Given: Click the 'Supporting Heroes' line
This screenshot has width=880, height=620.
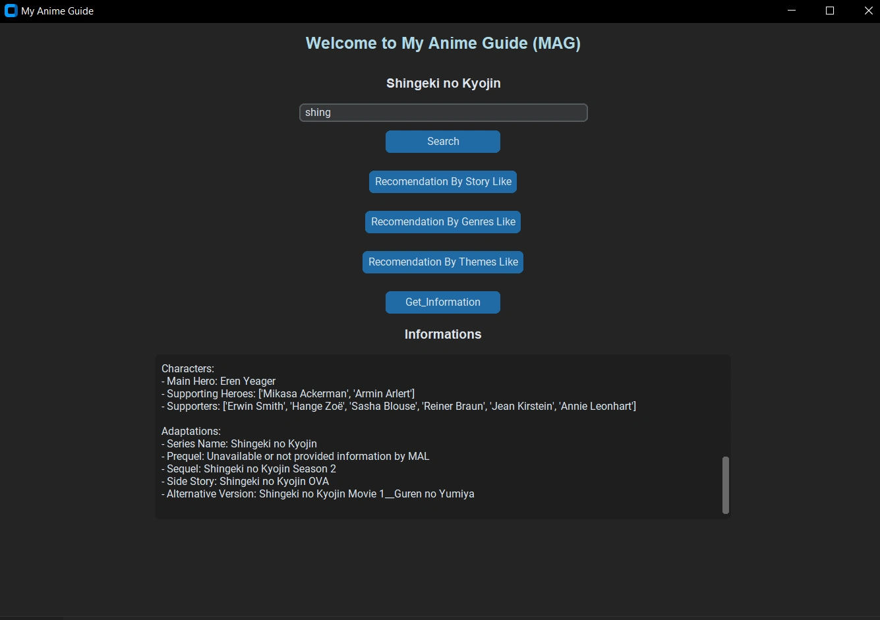Looking at the screenshot, I should [x=288, y=393].
